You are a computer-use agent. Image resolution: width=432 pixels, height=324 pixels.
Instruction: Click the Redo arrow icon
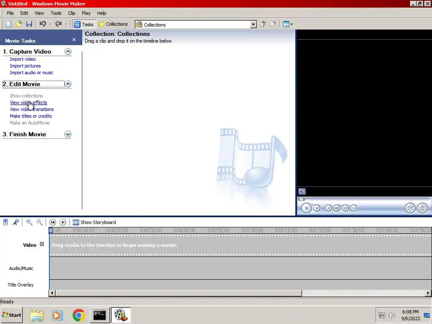click(x=58, y=24)
